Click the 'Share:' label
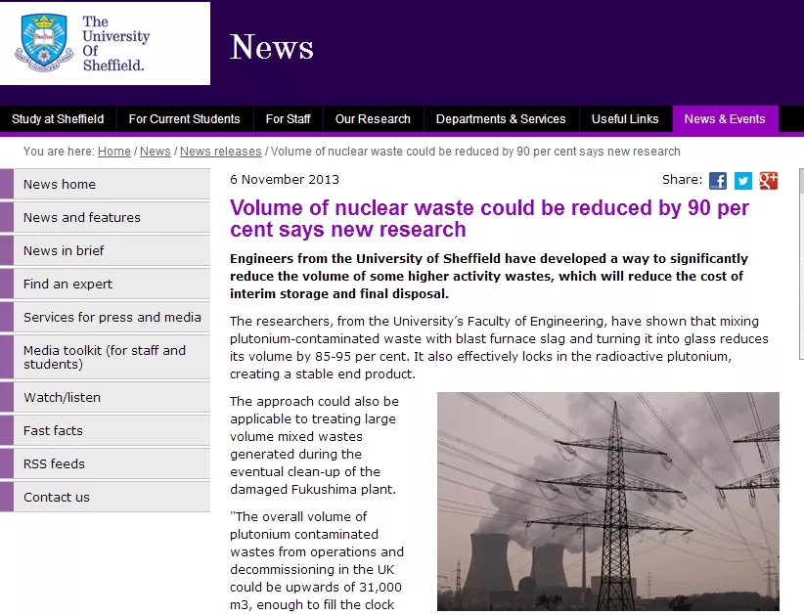This screenshot has height=615, width=804. pos(682,179)
